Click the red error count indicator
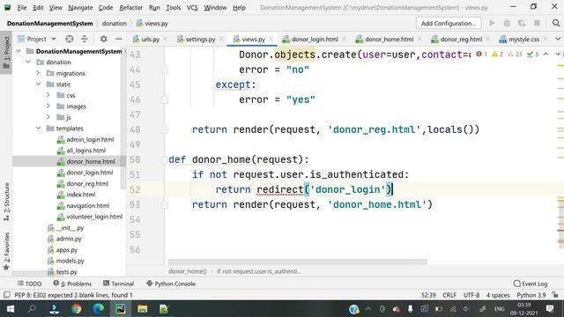564x317 pixels. click(482, 55)
